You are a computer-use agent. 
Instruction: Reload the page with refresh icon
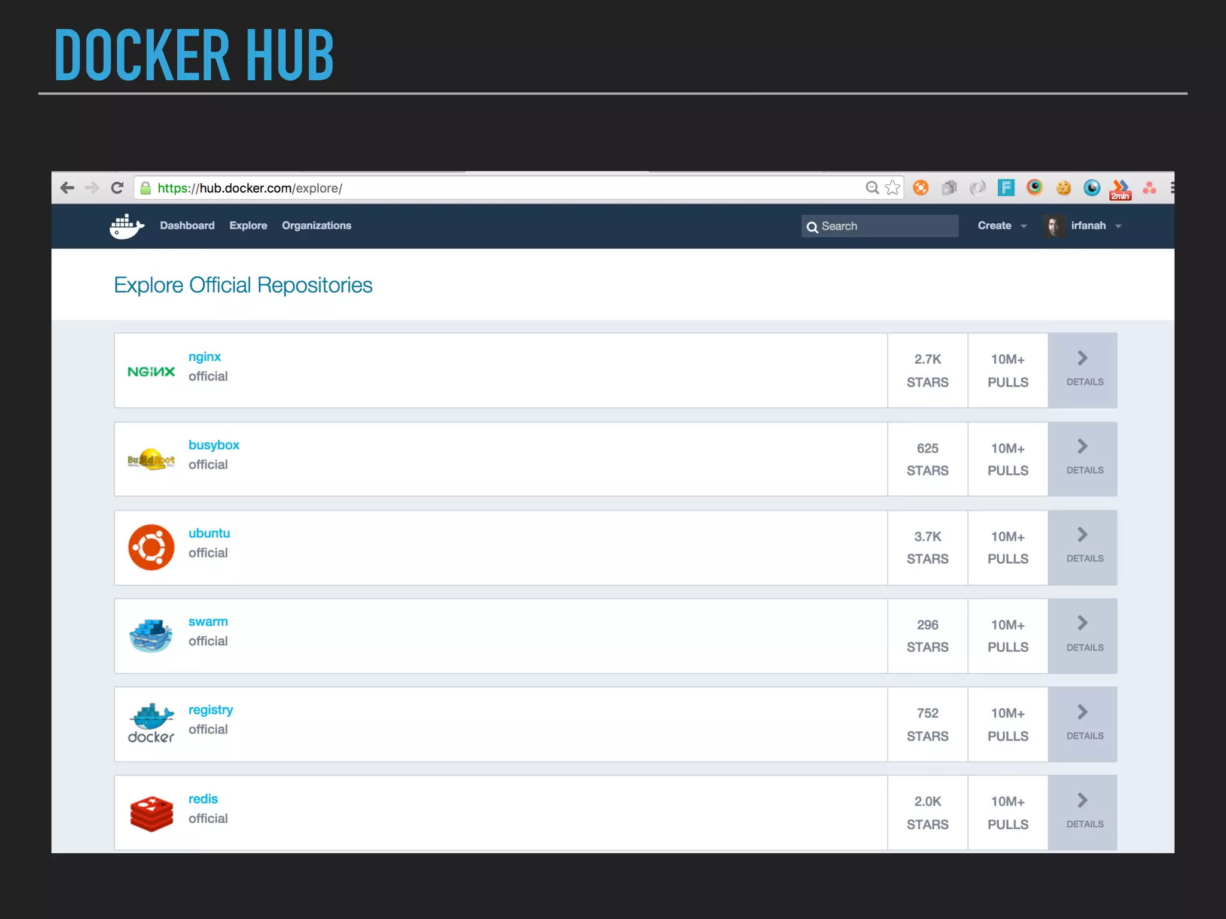[x=117, y=188]
